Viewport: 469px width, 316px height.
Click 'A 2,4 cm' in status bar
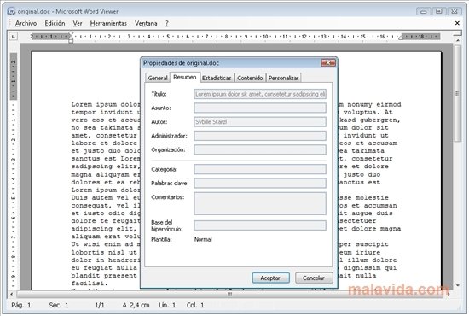136,305
